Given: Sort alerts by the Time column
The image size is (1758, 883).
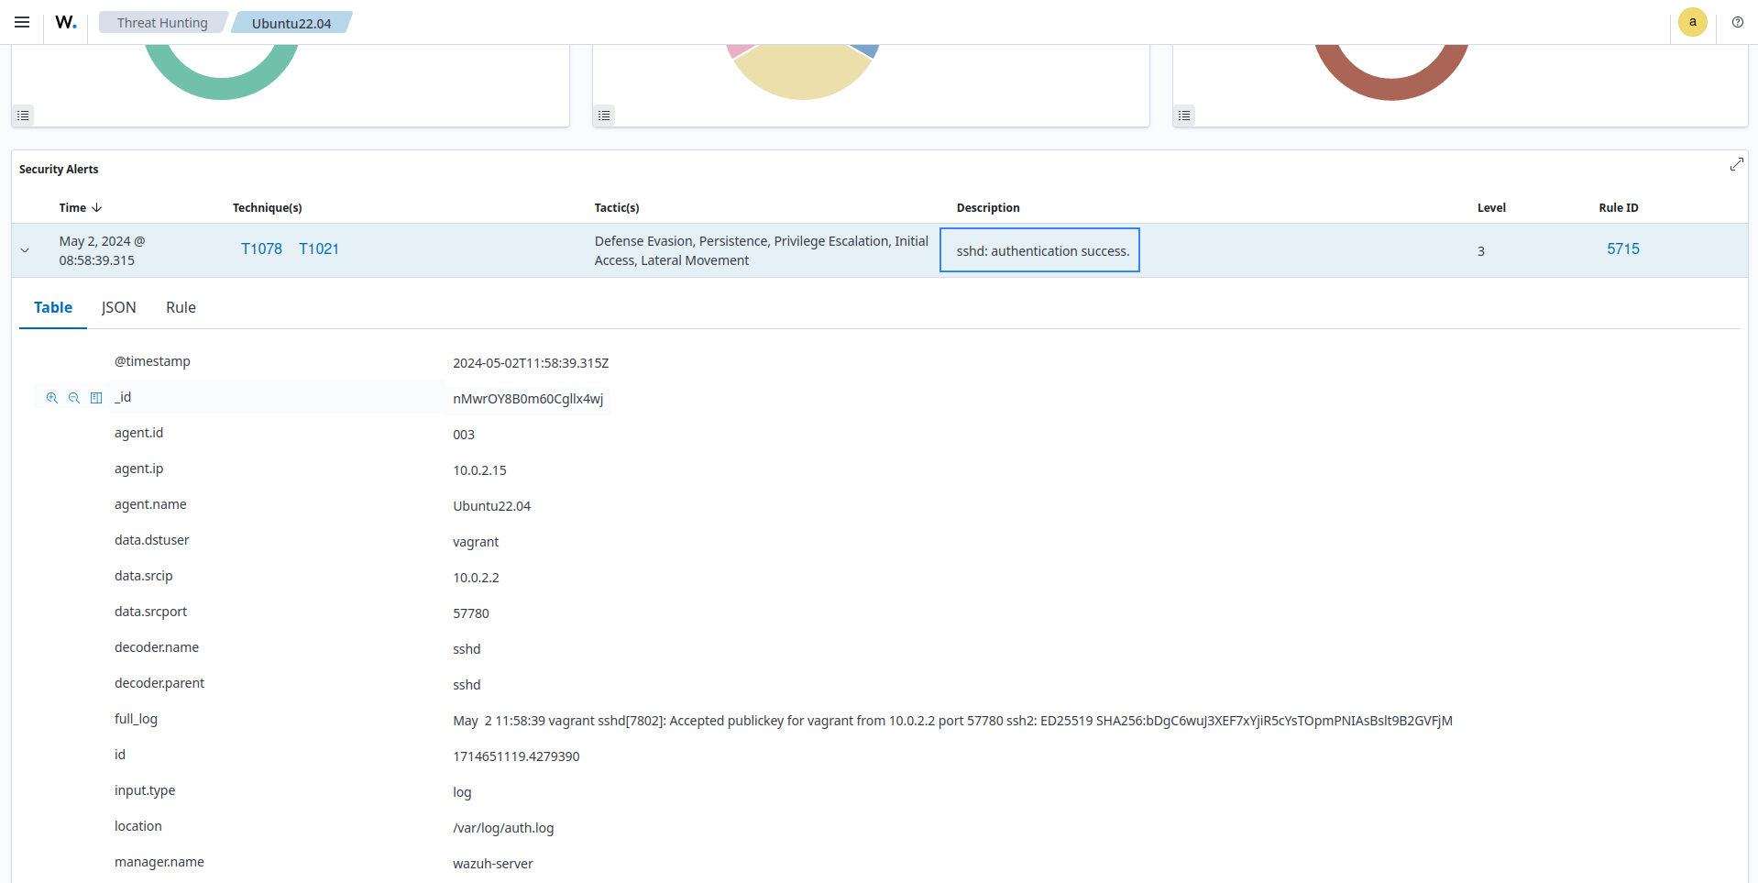Looking at the screenshot, I should (81, 208).
